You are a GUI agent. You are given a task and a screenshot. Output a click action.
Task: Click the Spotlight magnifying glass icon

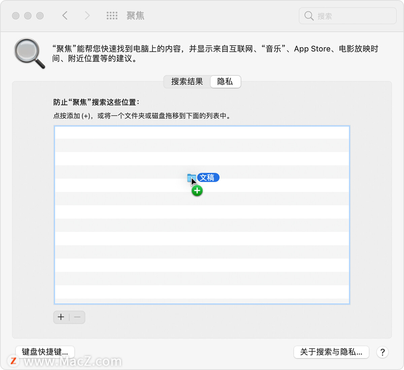[x=30, y=53]
